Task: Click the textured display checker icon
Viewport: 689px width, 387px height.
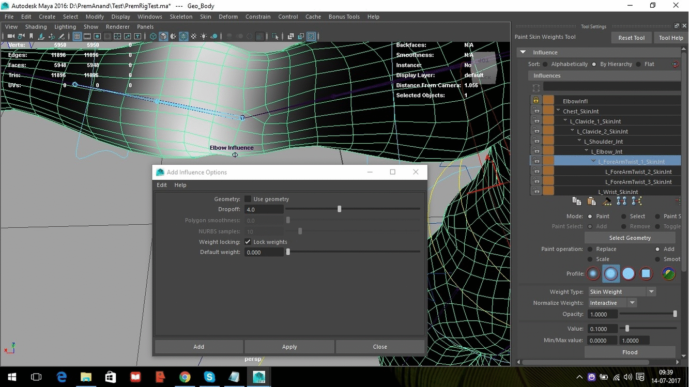Action: tap(194, 37)
